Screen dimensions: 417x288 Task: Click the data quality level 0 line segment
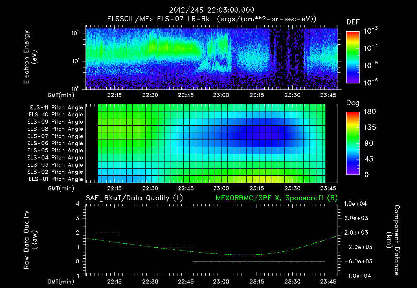tap(259, 262)
